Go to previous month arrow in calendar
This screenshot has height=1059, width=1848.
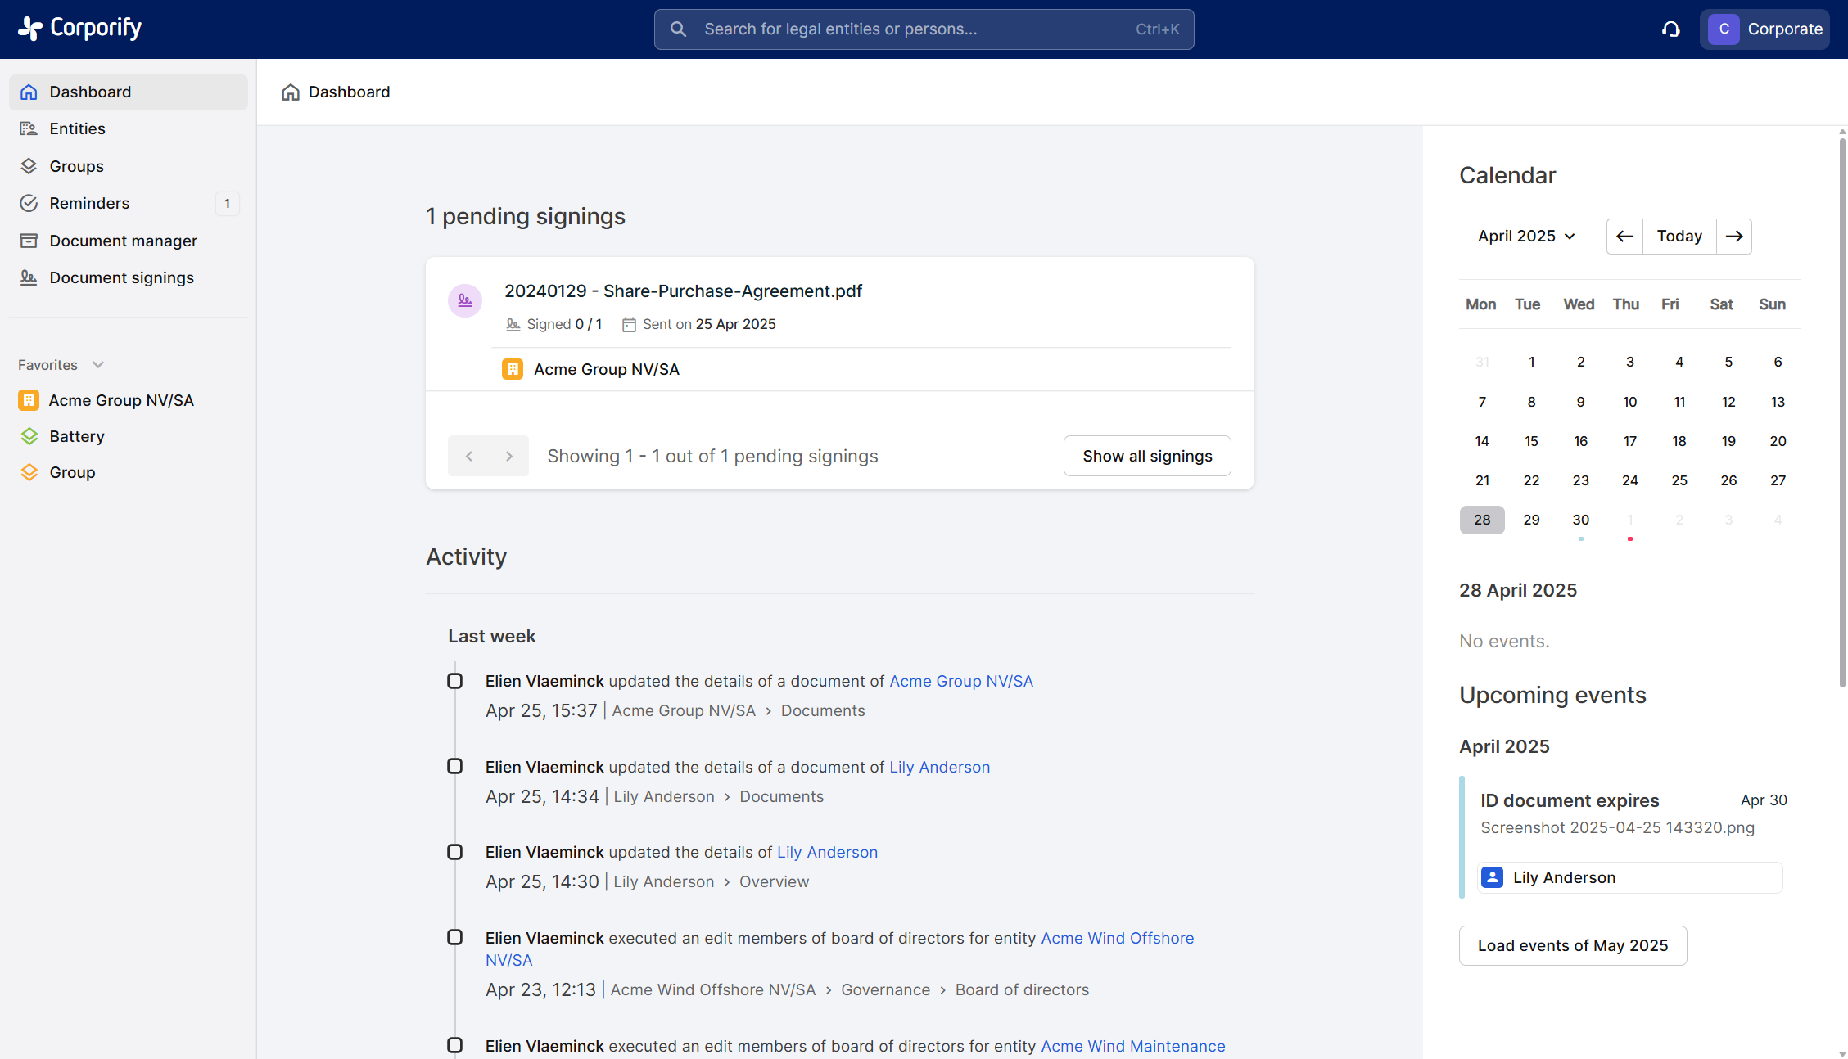1624,237
